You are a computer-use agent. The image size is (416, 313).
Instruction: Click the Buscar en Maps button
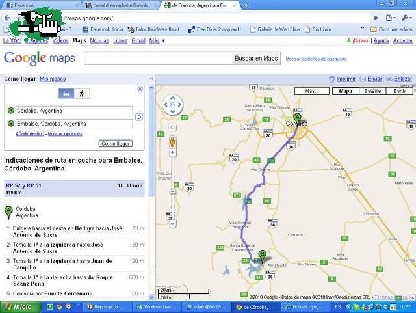[x=256, y=58]
